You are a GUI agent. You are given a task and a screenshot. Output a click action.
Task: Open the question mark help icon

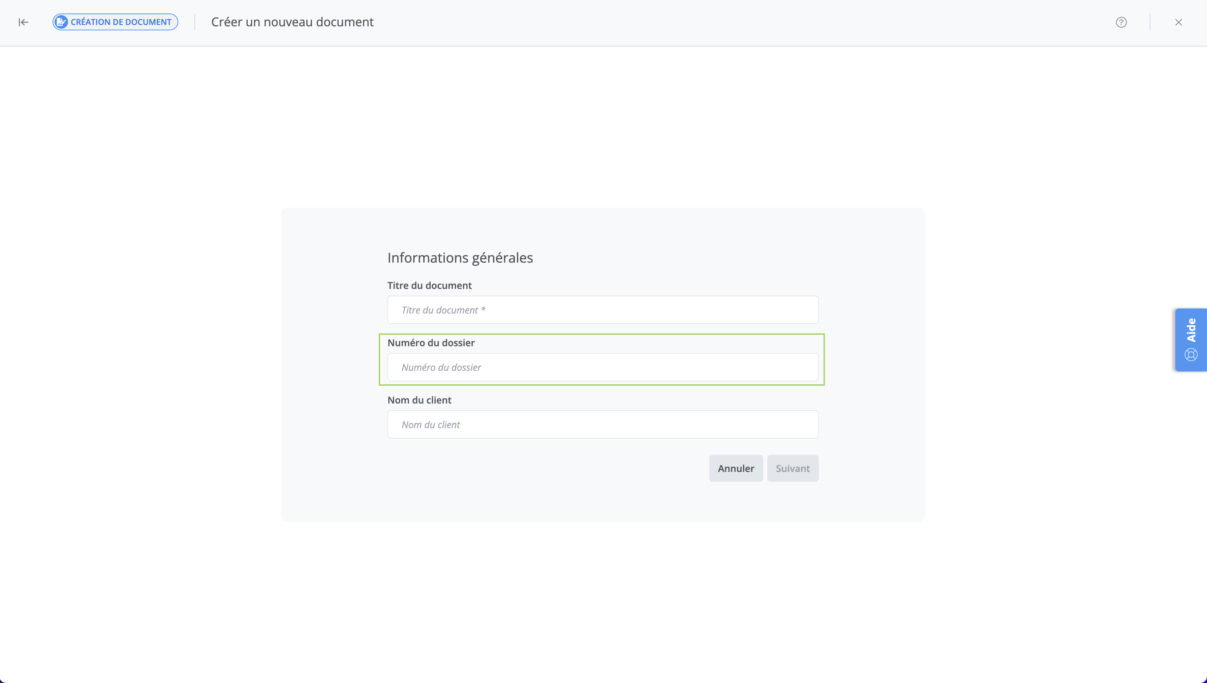coord(1121,22)
